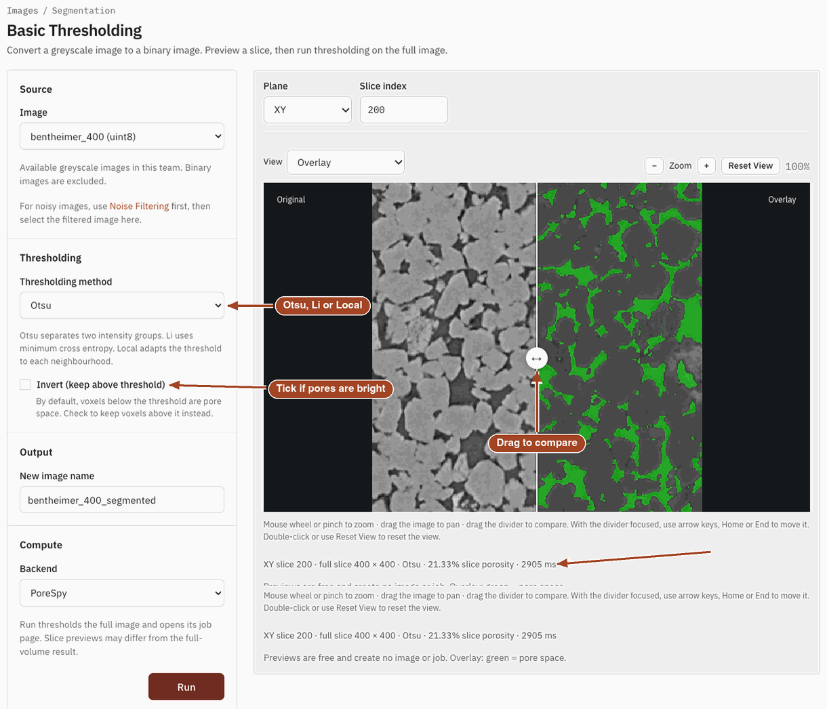Follow the Noise Filtering link
Screen dimensions: 827x709
point(139,206)
